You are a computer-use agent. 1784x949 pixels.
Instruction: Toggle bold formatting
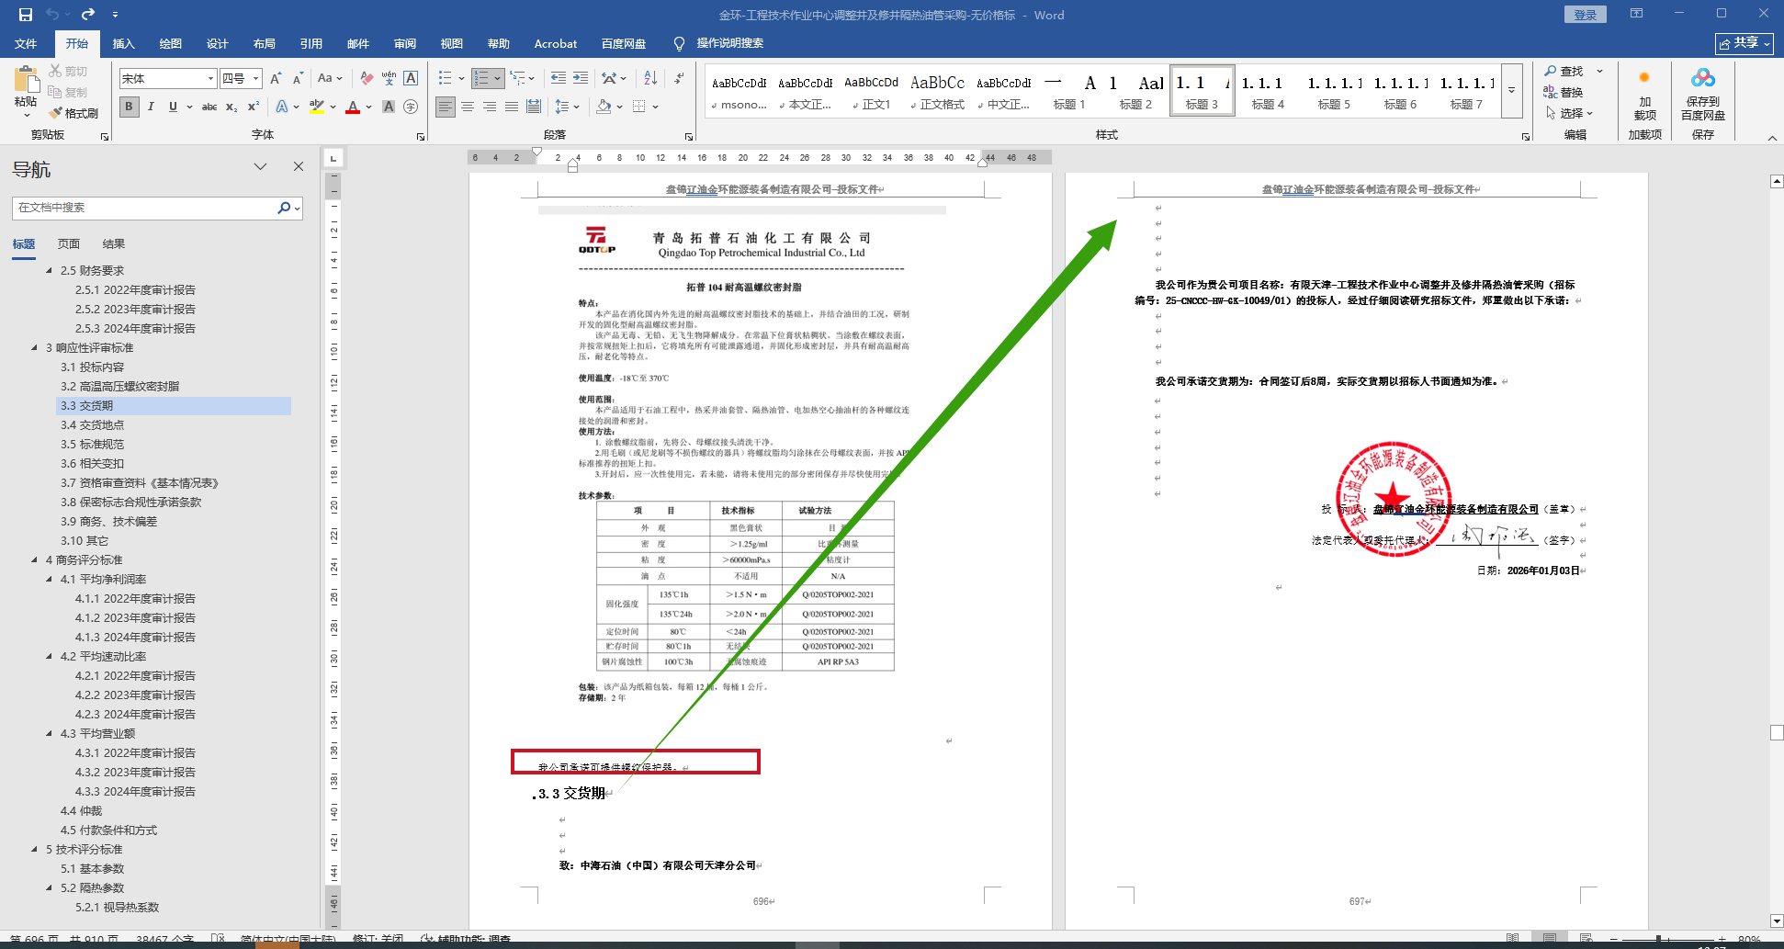(x=129, y=107)
